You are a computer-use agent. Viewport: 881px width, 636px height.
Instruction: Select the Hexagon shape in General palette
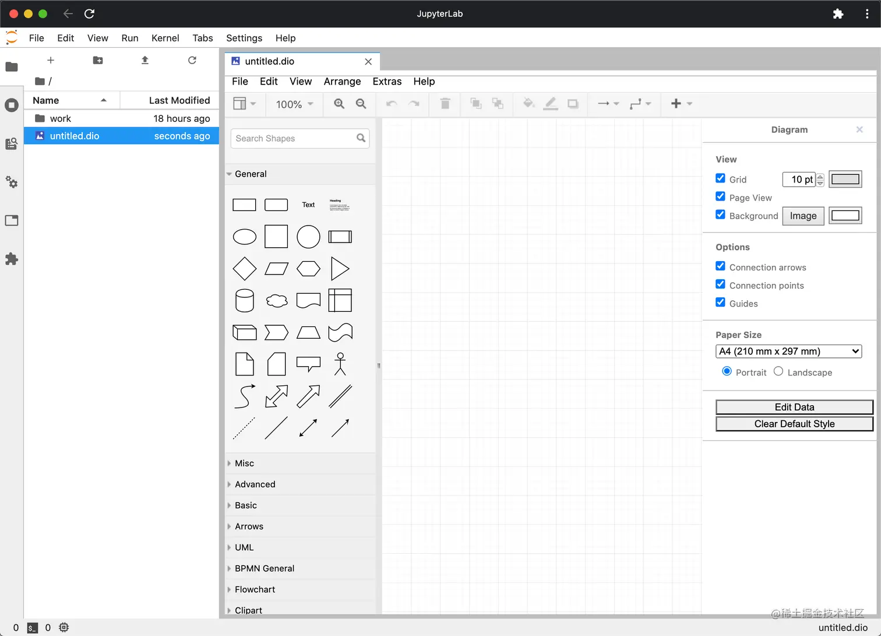pos(308,269)
